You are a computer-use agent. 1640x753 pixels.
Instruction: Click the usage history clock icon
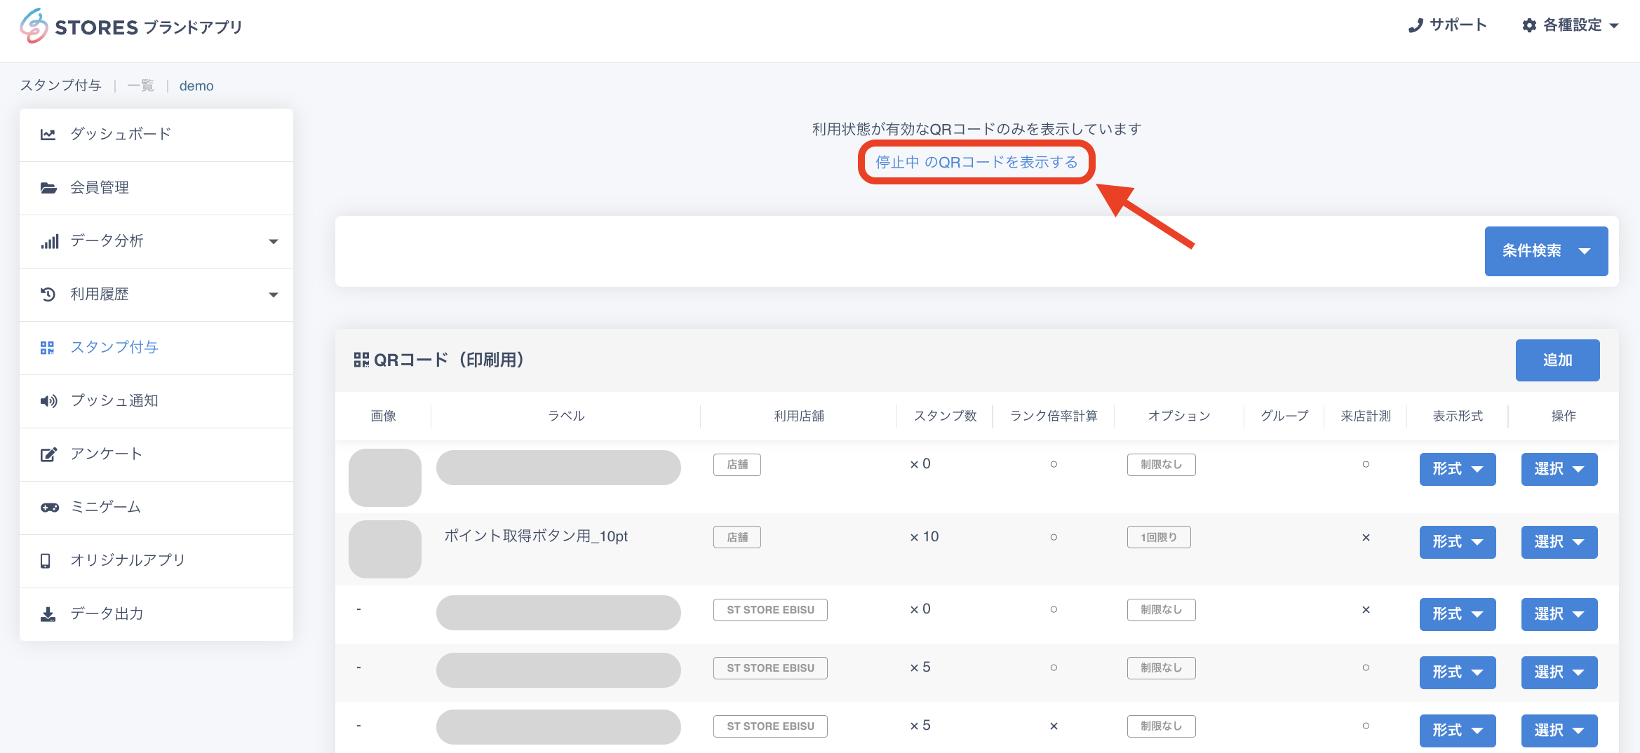(48, 294)
